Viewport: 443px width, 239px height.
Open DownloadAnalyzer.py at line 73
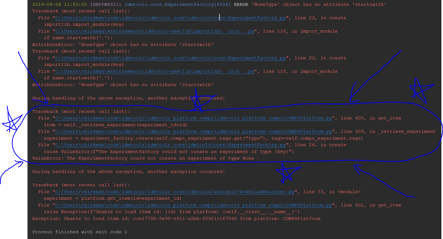pyautogui.click(x=174, y=192)
